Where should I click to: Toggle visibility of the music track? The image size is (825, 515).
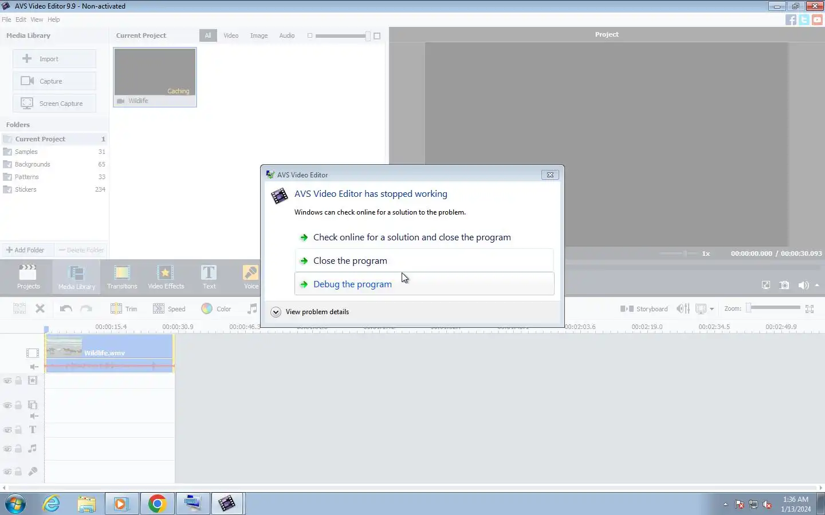pyautogui.click(x=7, y=449)
